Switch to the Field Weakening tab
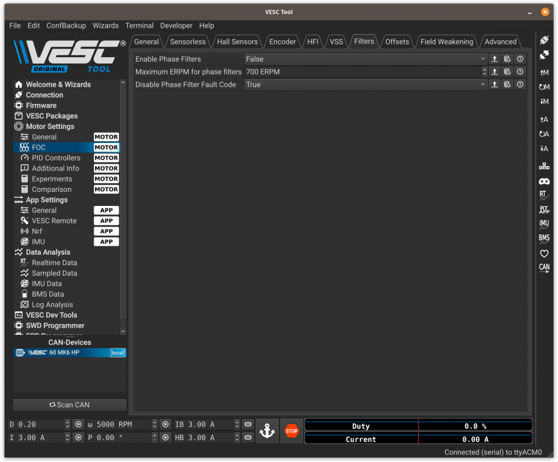558x462 pixels. pos(446,42)
